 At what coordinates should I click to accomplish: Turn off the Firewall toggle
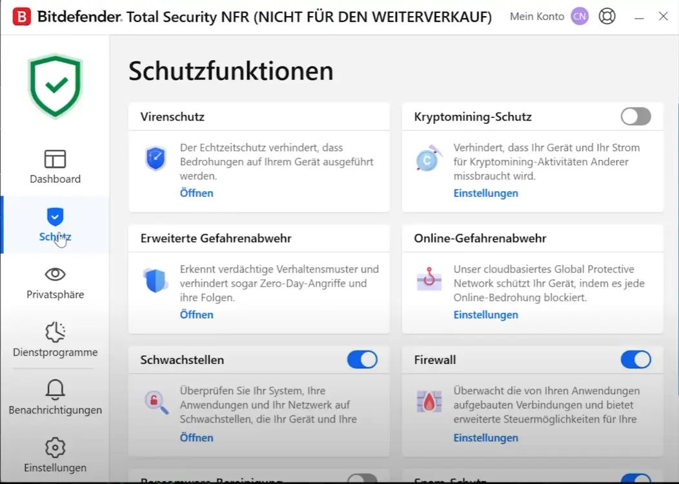[x=636, y=359]
